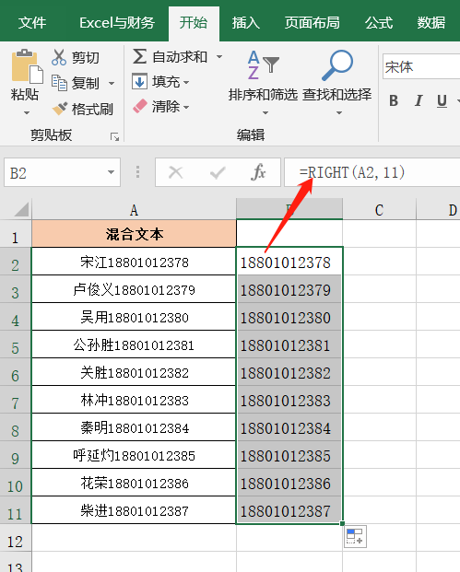Open the clipboard dialog launcher
Viewport: 460px width, 572px height.
(114, 137)
